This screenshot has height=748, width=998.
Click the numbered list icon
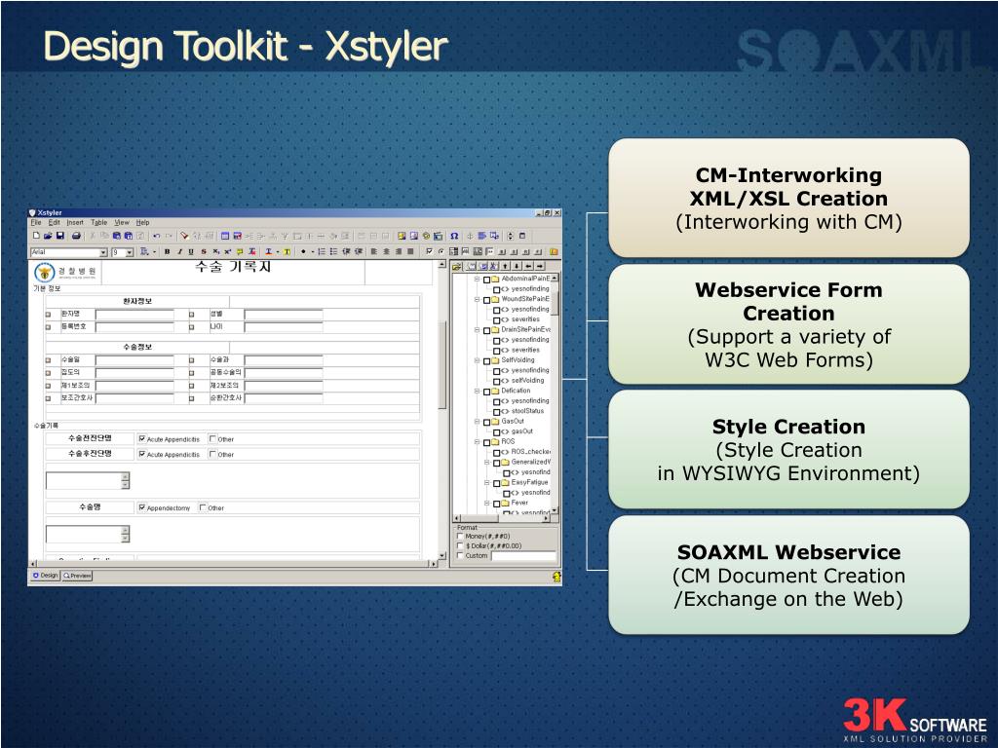click(322, 251)
